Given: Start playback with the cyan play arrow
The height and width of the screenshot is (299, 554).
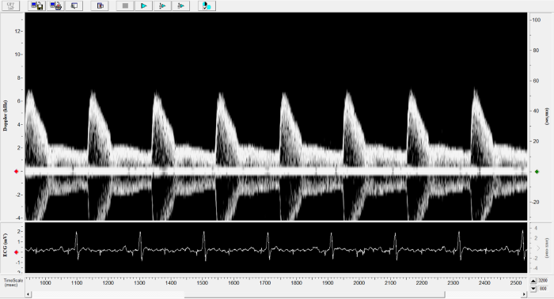Looking at the screenshot, I should click(144, 6).
